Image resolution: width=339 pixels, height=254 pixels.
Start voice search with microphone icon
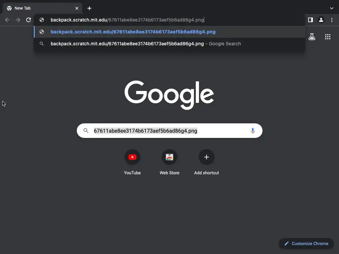253,131
